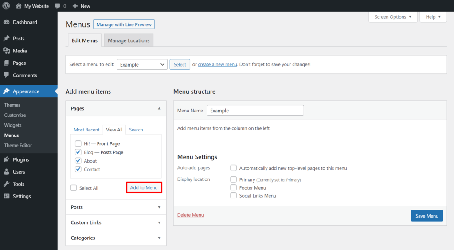Click the WordPress logo icon
This screenshot has height=250, width=454.
6,6
